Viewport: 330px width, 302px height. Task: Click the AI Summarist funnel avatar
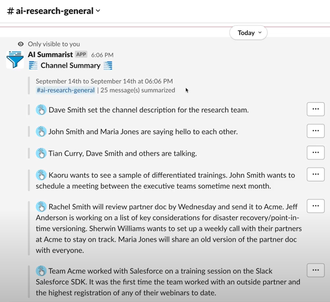tap(15, 59)
